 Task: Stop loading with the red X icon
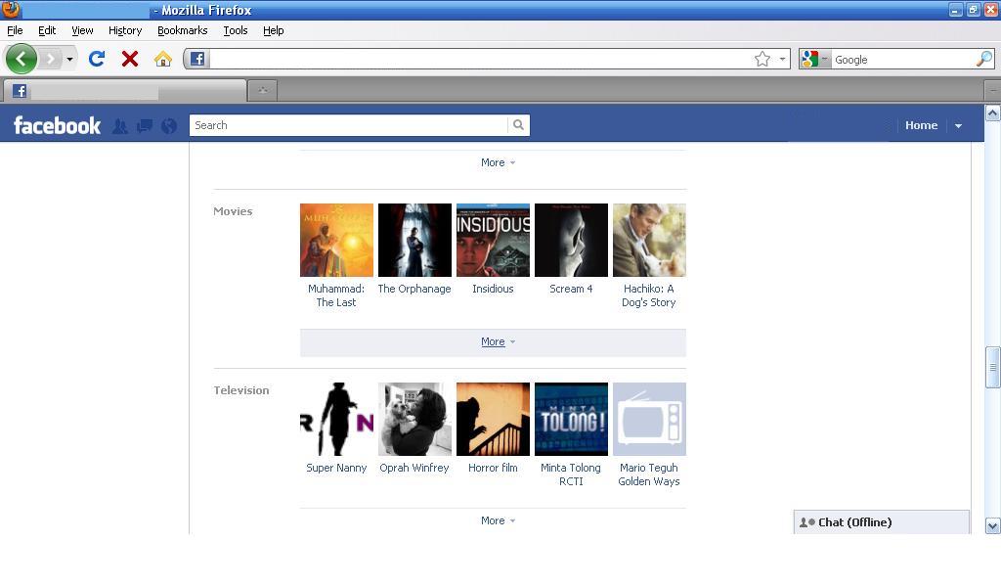pos(130,59)
